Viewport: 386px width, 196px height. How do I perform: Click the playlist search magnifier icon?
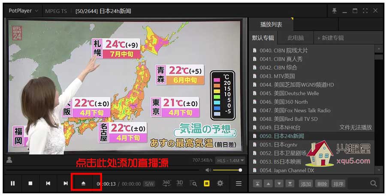[x=374, y=184]
